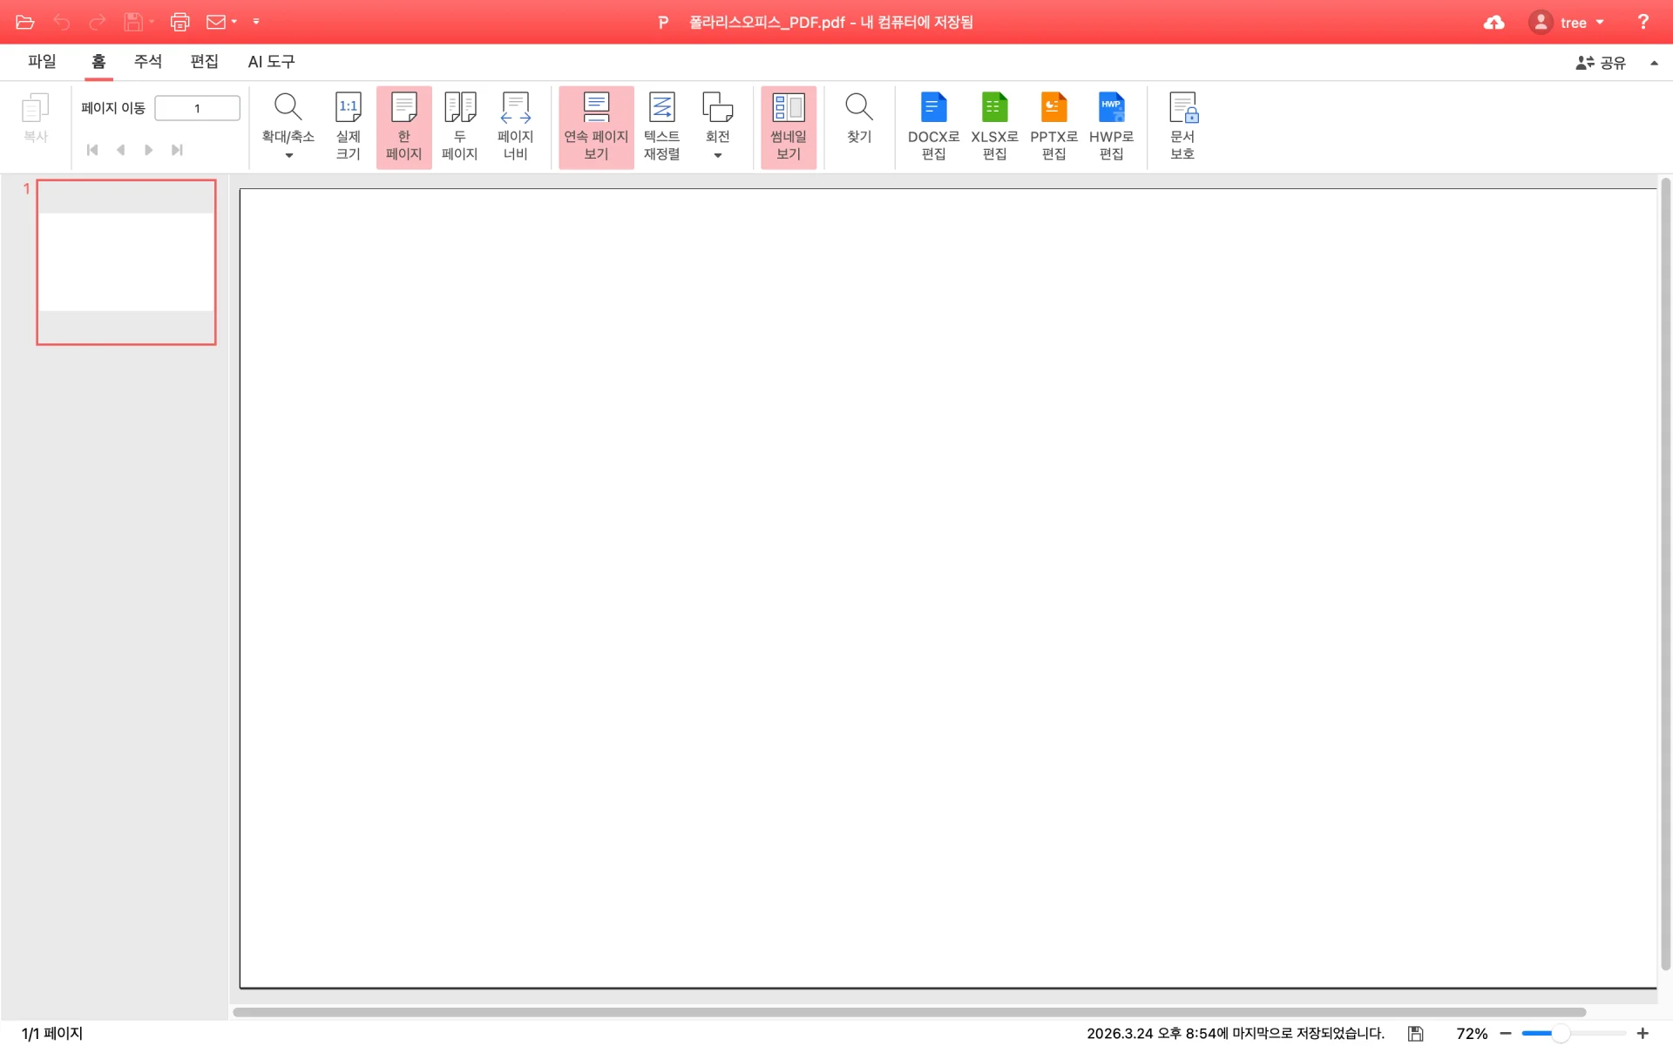Open the 주석 annotation tab
The width and height of the screenshot is (1673, 1046).
coord(147,61)
